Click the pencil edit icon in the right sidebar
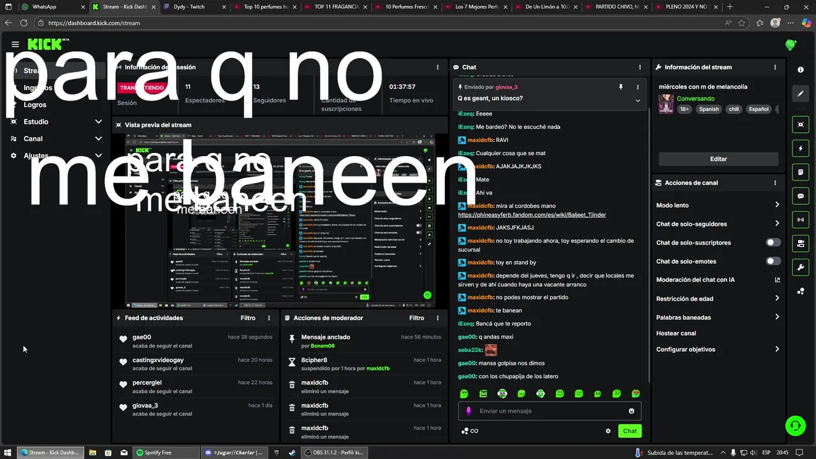This screenshot has height=459, width=816. click(801, 94)
